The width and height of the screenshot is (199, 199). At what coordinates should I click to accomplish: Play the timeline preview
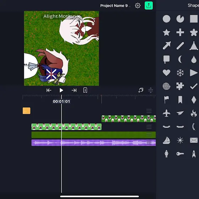61,90
